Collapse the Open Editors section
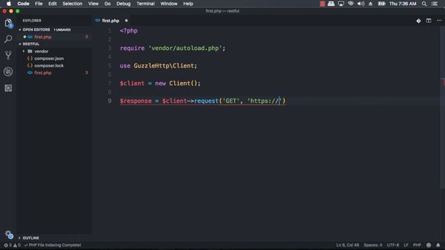Image resolution: width=445 pixels, height=250 pixels. [20, 29]
